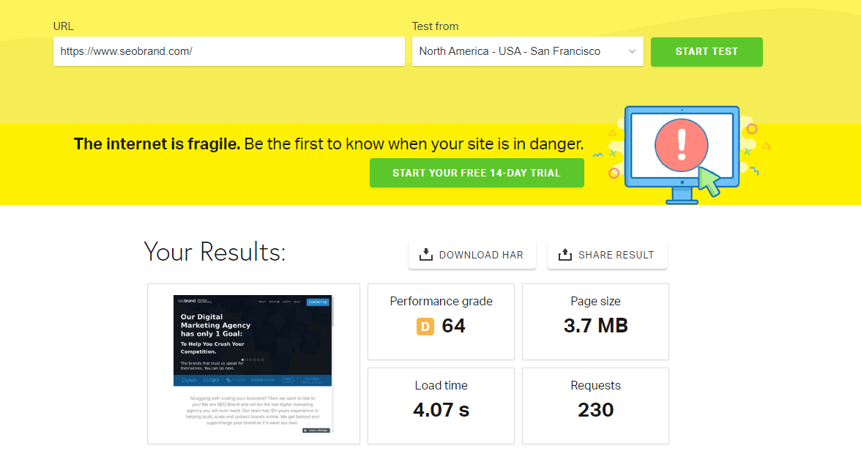Click the START TEST button
The image size is (861, 462).
coord(707,51)
